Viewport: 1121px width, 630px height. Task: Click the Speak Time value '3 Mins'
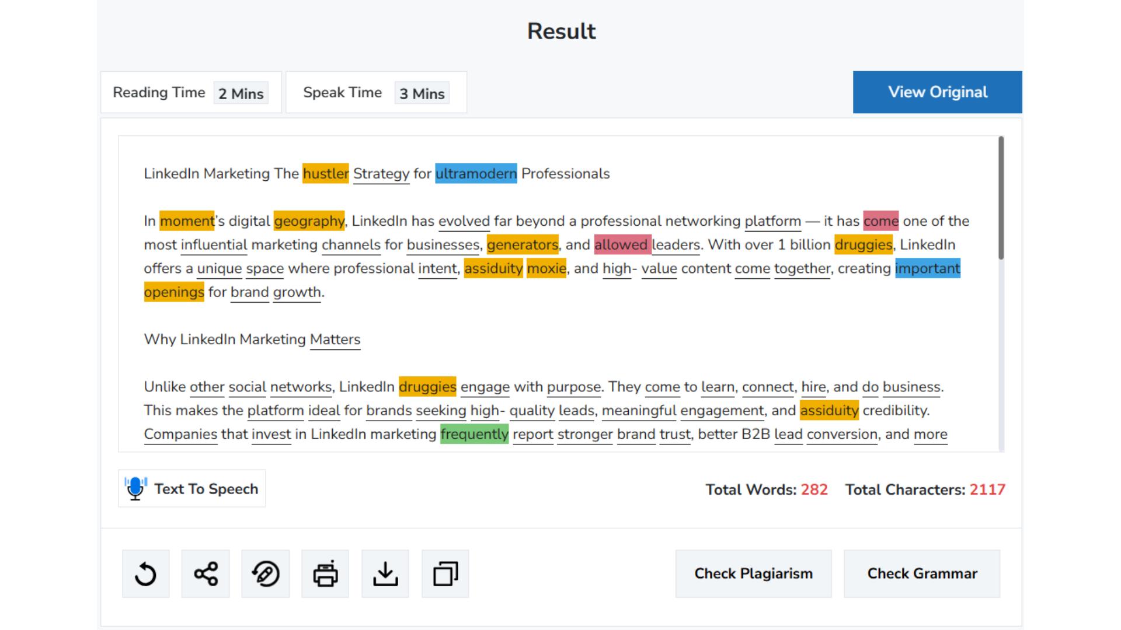click(422, 92)
